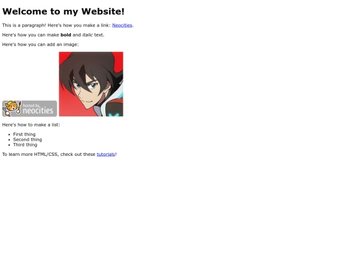Open the Neocities link in the paragraph
Viewport: 351px width, 263px height.
click(122, 25)
